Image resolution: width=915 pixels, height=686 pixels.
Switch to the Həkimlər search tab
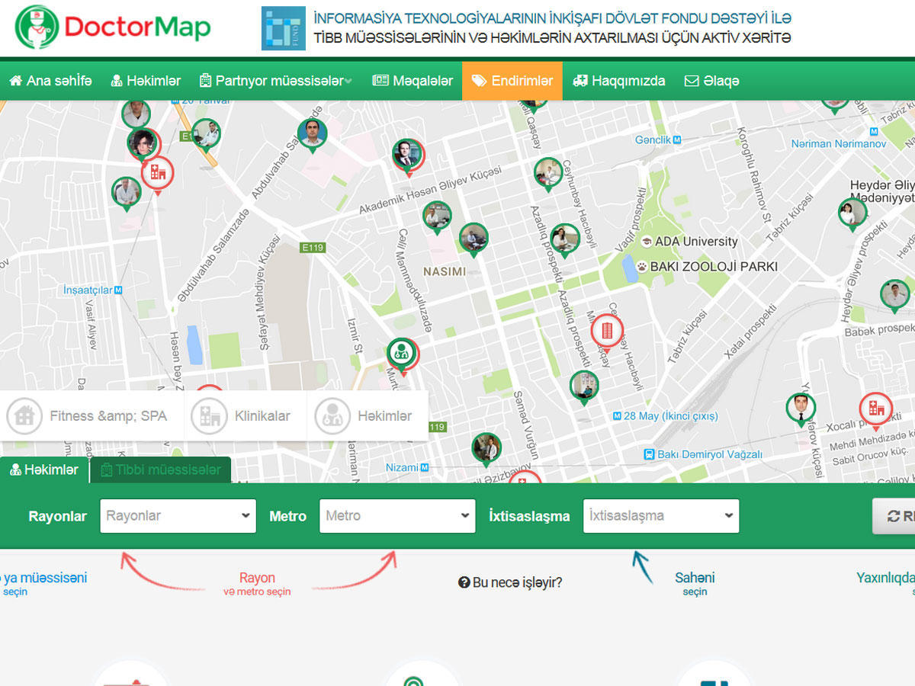(x=44, y=470)
